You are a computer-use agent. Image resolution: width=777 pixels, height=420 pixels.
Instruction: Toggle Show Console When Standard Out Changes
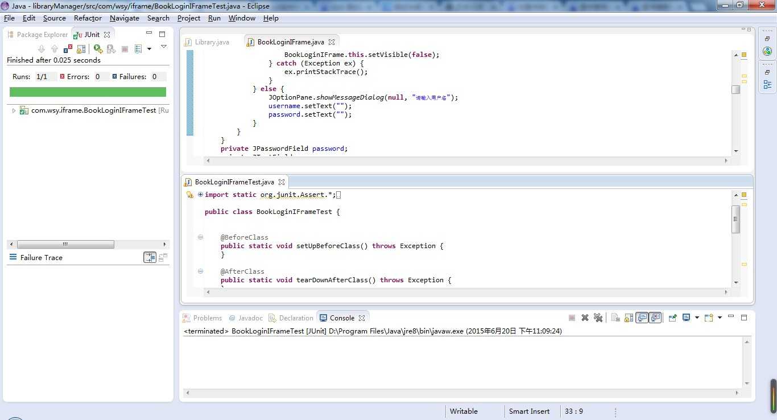point(642,318)
